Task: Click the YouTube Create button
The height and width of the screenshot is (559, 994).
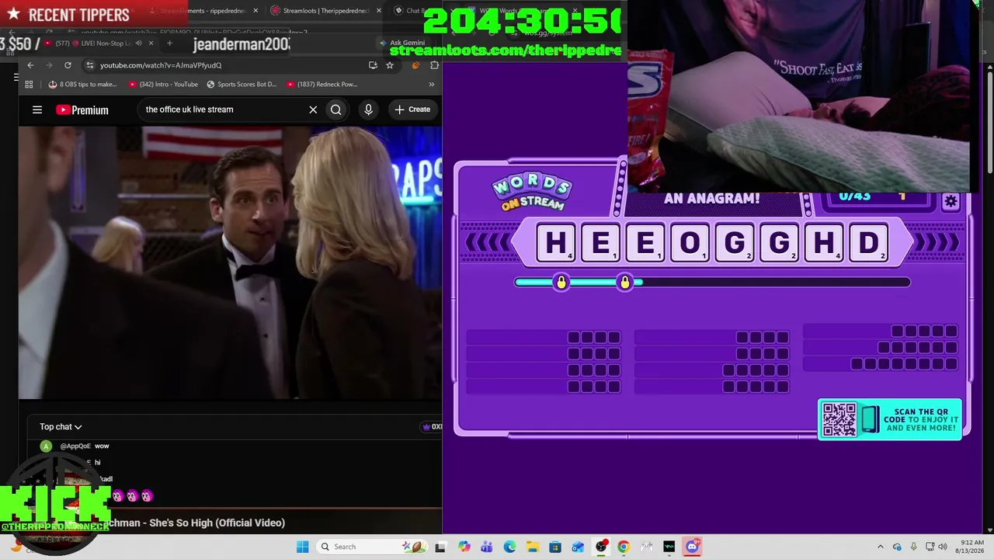Action: [x=412, y=109]
